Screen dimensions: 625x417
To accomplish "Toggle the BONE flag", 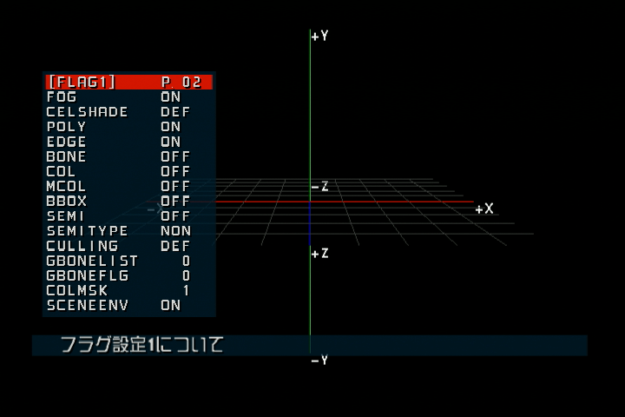I will point(129,156).
